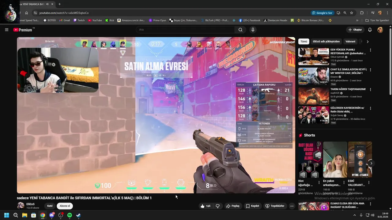Play MY WINTER CAR BÖLÜM 1 thumbnail

[314, 76]
